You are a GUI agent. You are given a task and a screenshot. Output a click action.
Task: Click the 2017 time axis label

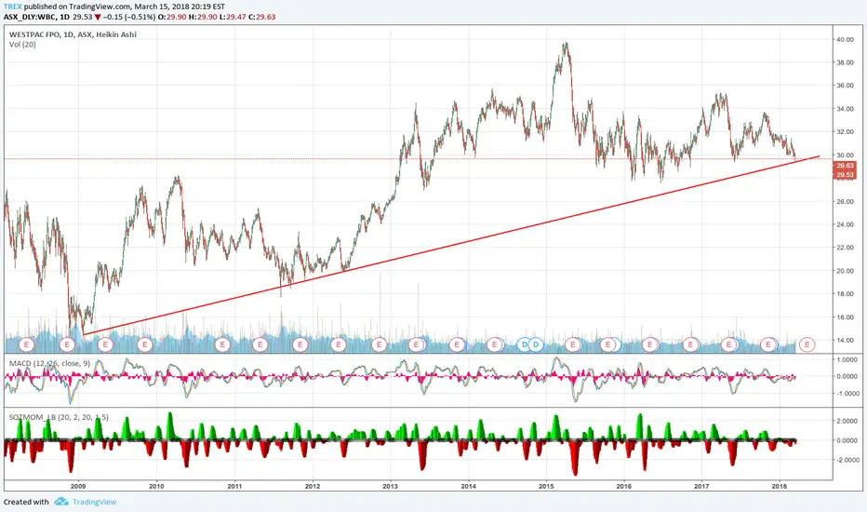(701, 487)
